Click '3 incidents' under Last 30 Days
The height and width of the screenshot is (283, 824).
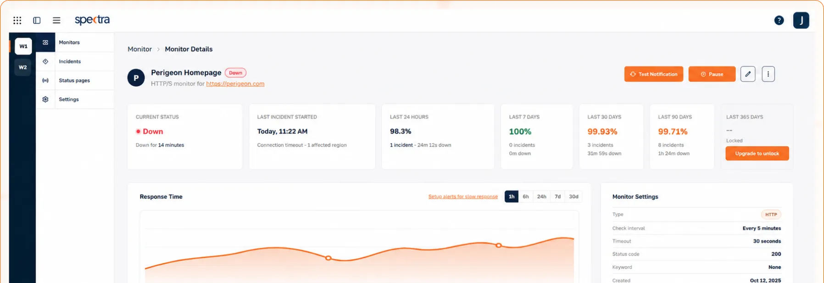600,145
